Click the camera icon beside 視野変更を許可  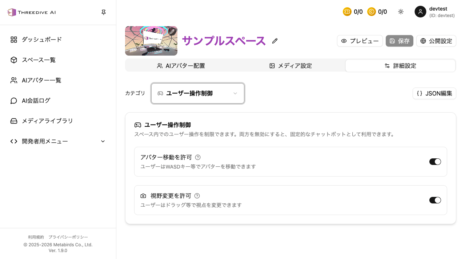pyautogui.click(x=143, y=196)
